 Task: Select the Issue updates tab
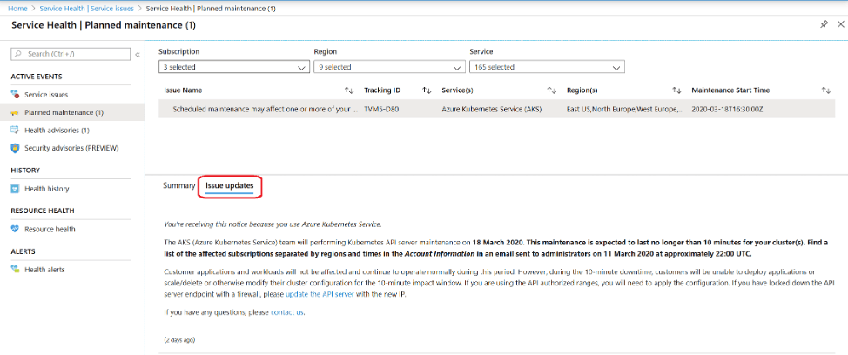tap(229, 185)
